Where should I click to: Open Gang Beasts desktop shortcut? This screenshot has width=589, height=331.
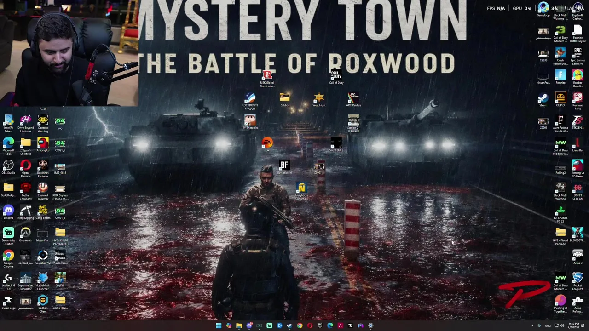click(x=43, y=212)
